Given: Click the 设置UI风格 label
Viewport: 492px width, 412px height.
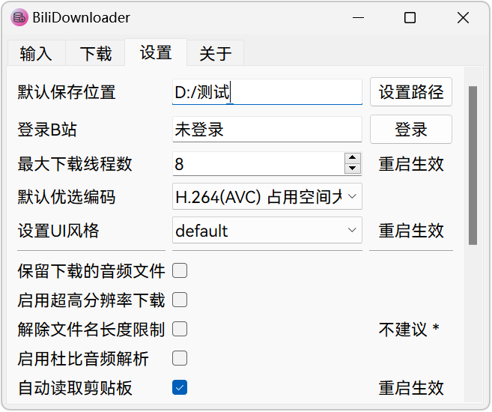Looking at the screenshot, I should coord(58,230).
